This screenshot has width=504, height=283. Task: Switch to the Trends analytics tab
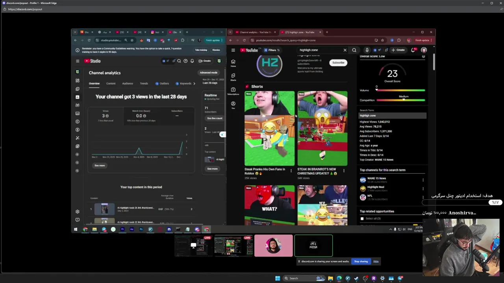[x=144, y=83]
